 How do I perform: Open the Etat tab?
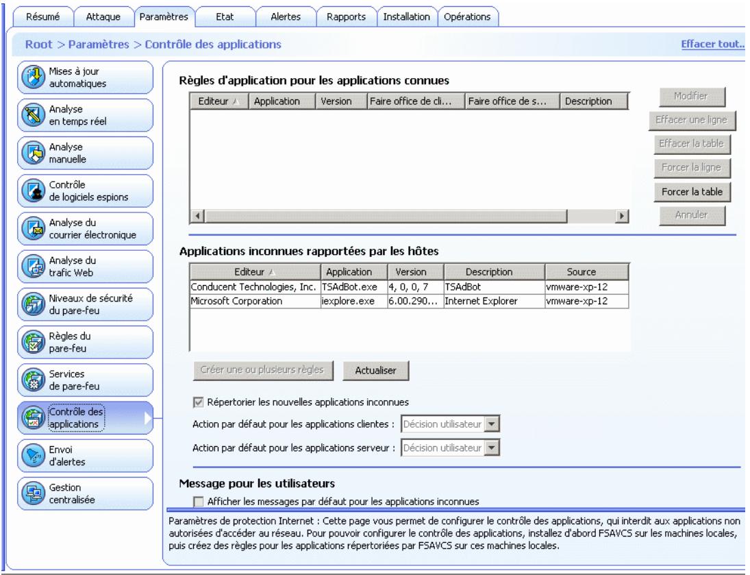225,16
